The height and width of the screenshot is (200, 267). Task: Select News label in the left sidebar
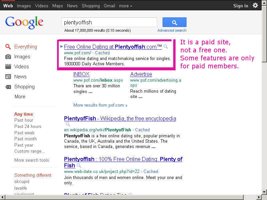[20, 77]
